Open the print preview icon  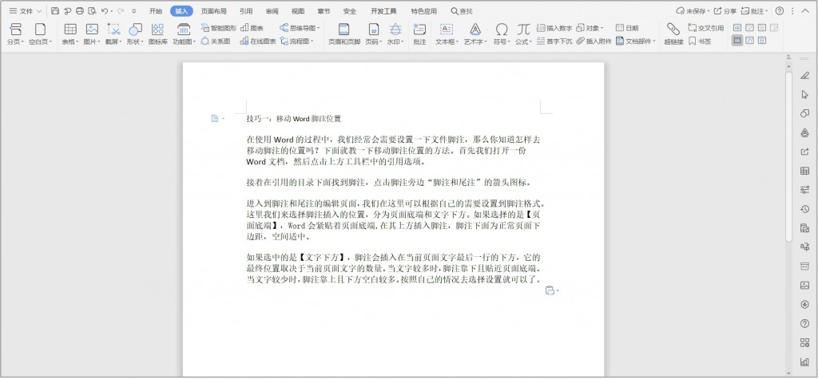click(x=93, y=11)
